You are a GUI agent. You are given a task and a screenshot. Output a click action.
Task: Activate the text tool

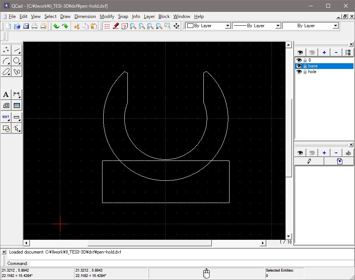point(7,94)
